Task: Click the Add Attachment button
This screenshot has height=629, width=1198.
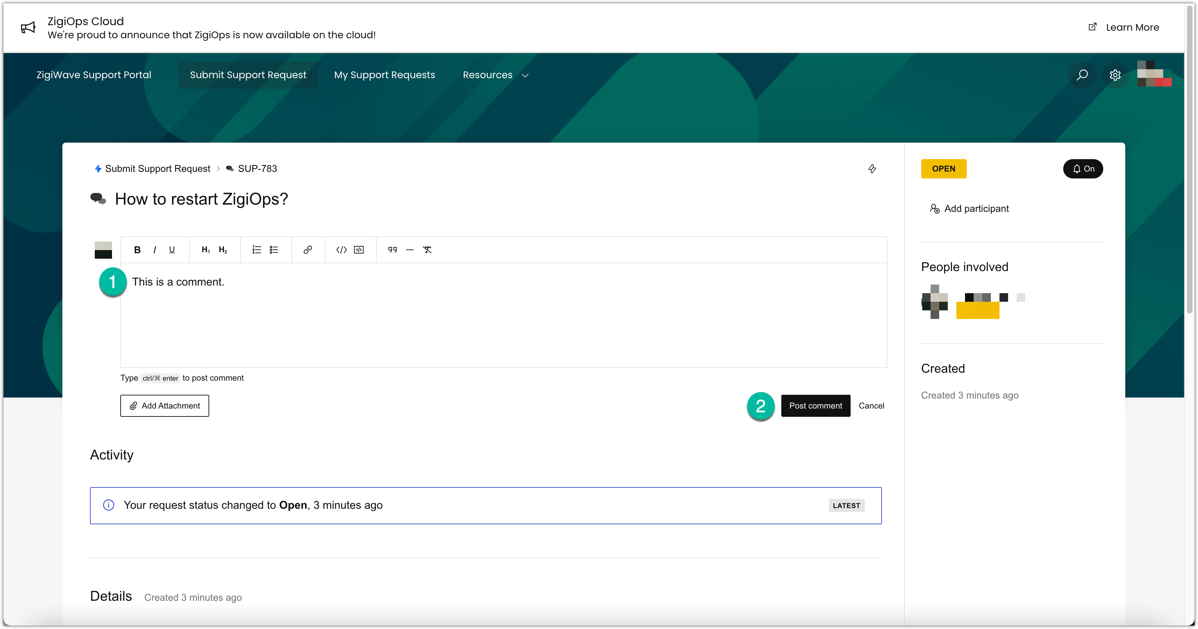Action: point(165,405)
